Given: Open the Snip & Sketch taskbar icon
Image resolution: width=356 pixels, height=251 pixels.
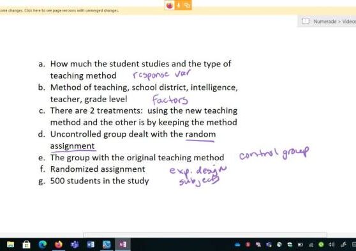Looking at the screenshot, I should [107, 245].
